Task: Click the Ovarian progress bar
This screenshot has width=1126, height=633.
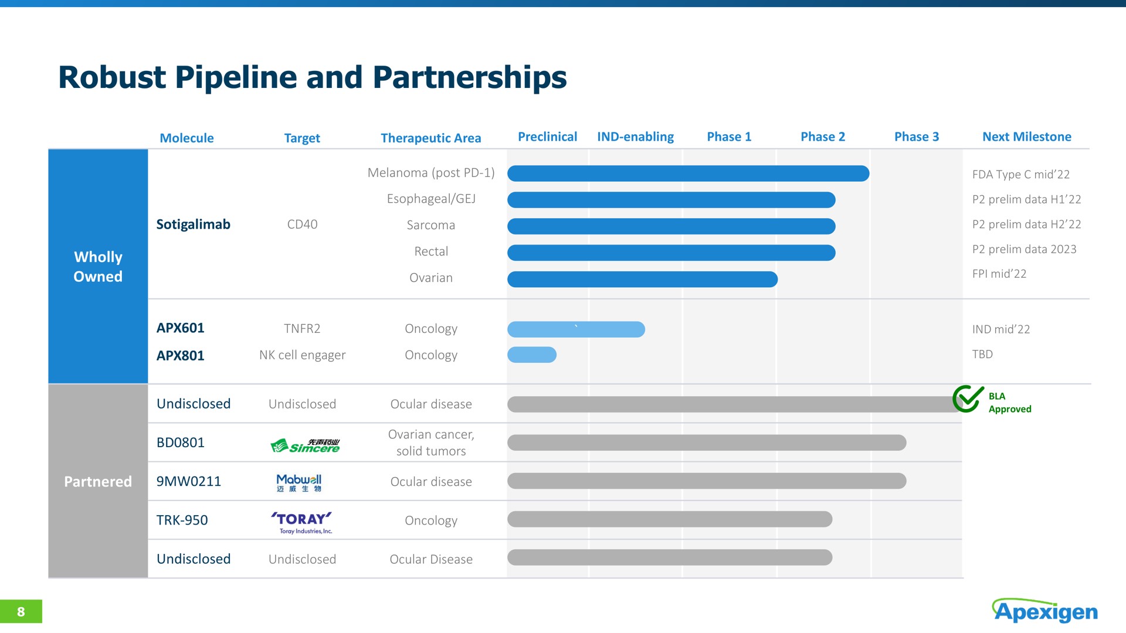Action: (x=642, y=279)
